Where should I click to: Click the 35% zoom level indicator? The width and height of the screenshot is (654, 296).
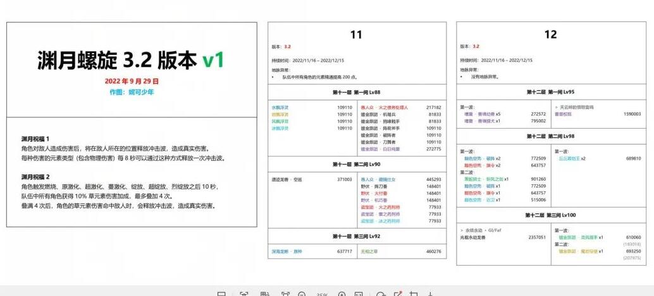pyautogui.click(x=321, y=295)
